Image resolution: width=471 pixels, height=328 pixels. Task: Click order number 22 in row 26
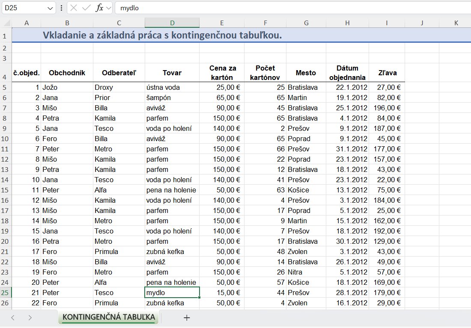click(x=27, y=303)
